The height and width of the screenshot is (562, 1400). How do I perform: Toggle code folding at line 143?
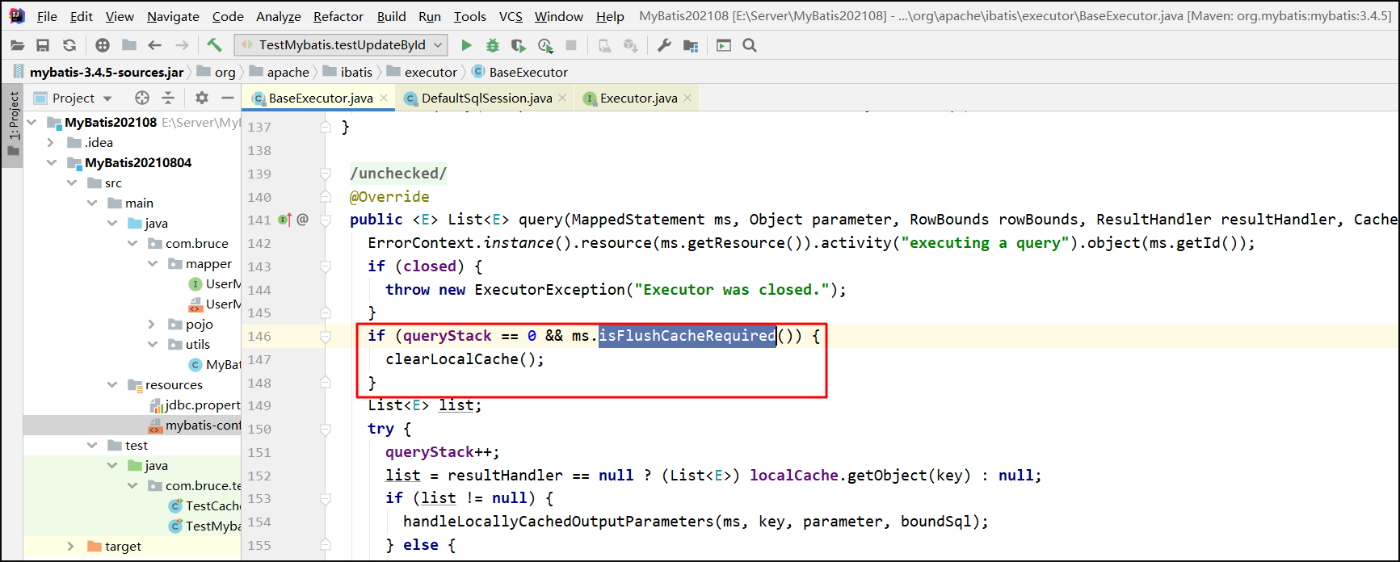pos(326,266)
